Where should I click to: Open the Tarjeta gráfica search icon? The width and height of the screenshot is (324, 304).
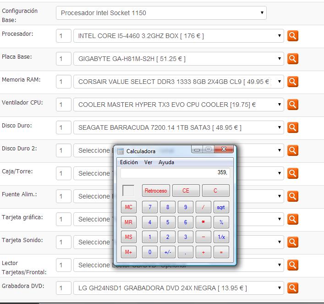point(292,219)
